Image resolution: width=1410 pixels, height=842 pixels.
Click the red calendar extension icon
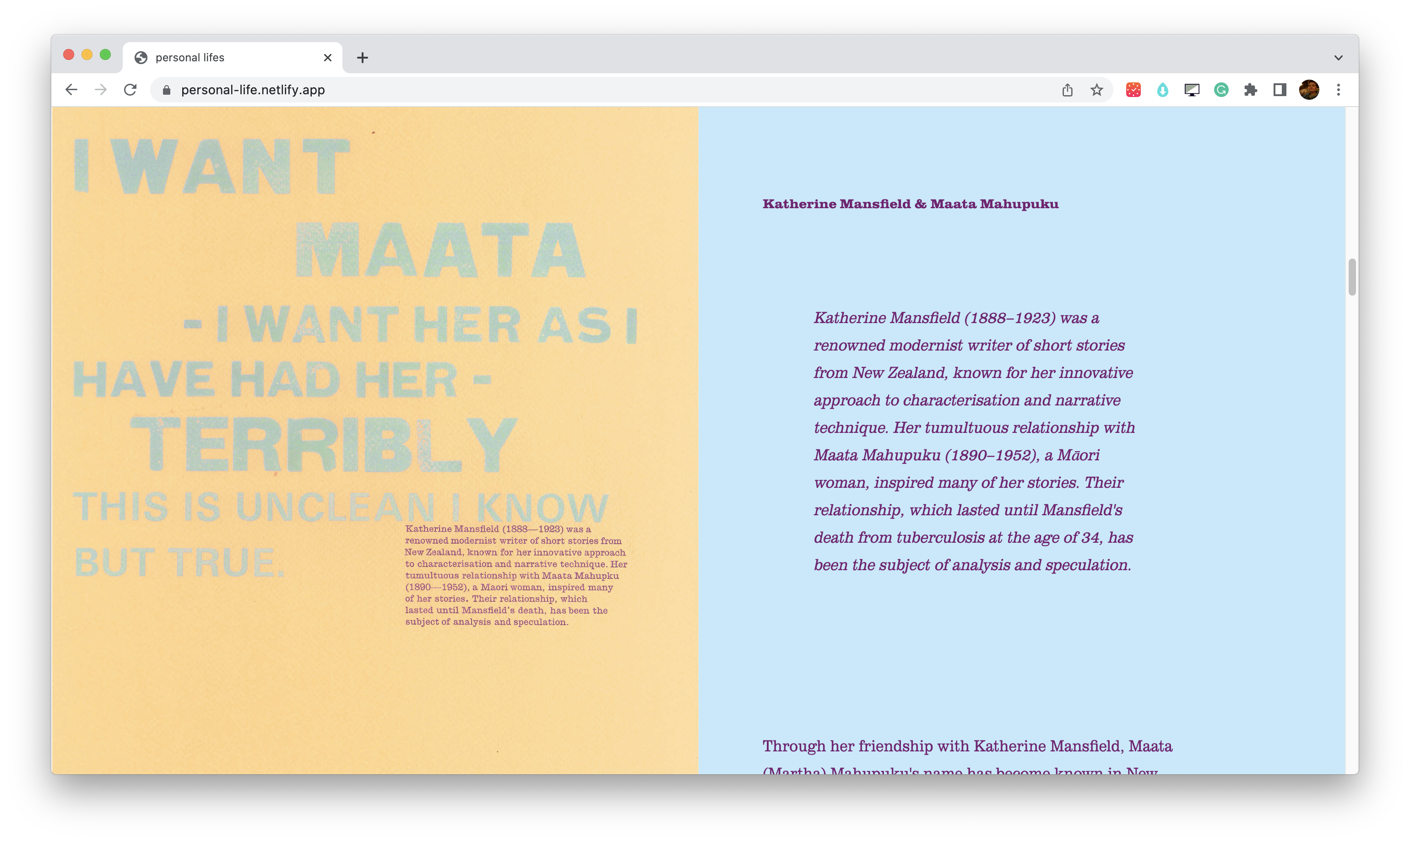pos(1133,90)
